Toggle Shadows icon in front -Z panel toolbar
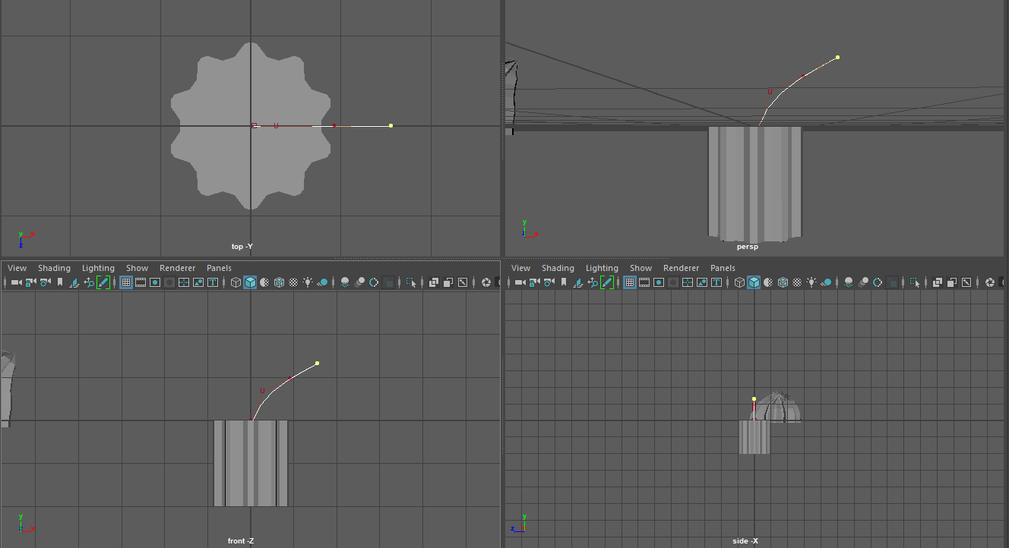 click(322, 282)
